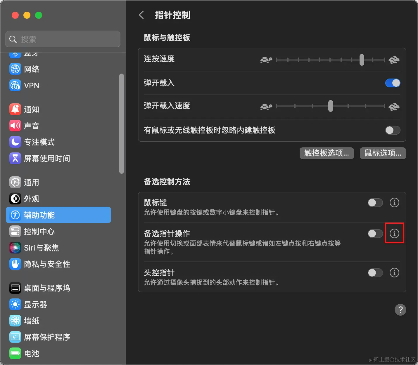This screenshot has width=418, height=365.
Task: Open info for 备选指针操作
Action: (394, 233)
